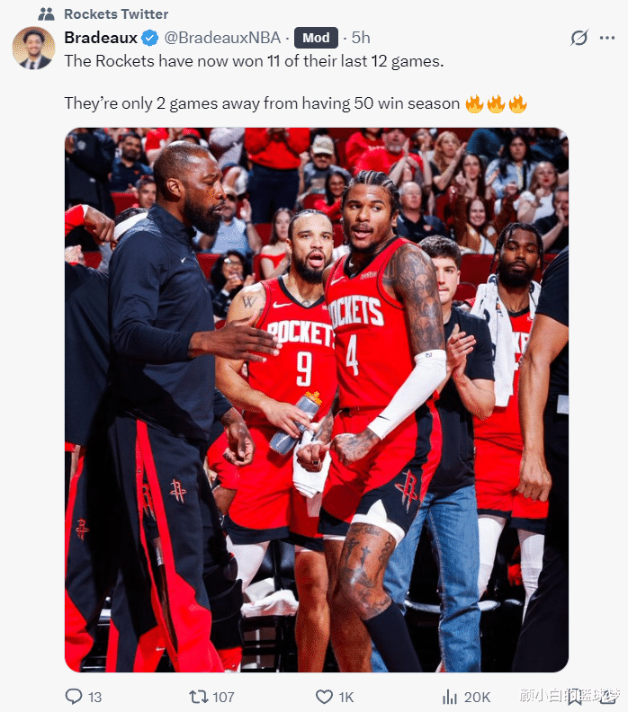Viewport: 628px width, 712px height.
Task: Click the reply speech bubble icon
Action: click(74, 696)
